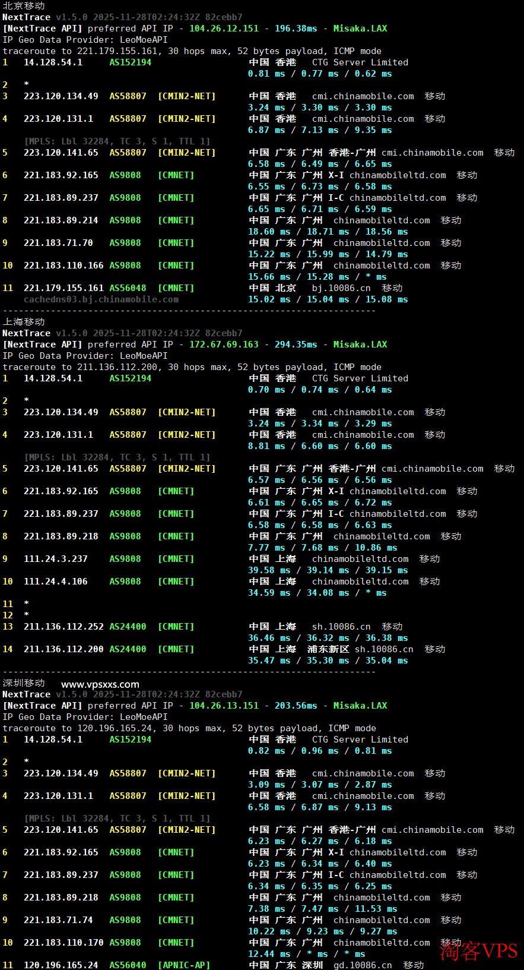Select the API IP 172.67.69.163
Screen dimensions: 524x970
point(224,345)
